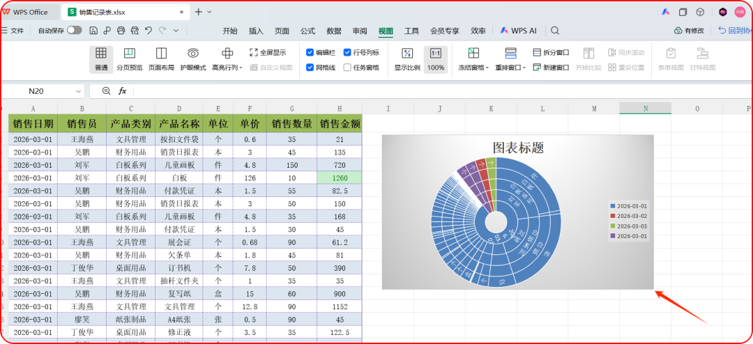
Task: Click the blue 2026-03-01 legend swatch
Action: 612,206
